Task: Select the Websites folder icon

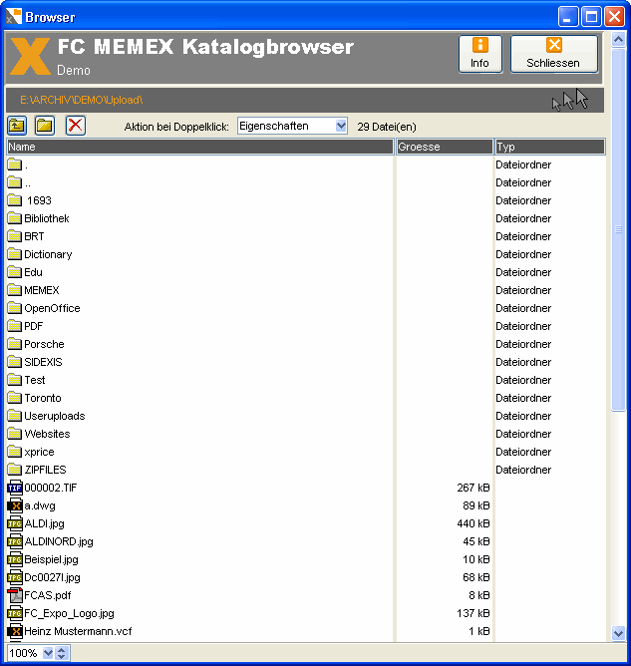Action: pos(14,434)
